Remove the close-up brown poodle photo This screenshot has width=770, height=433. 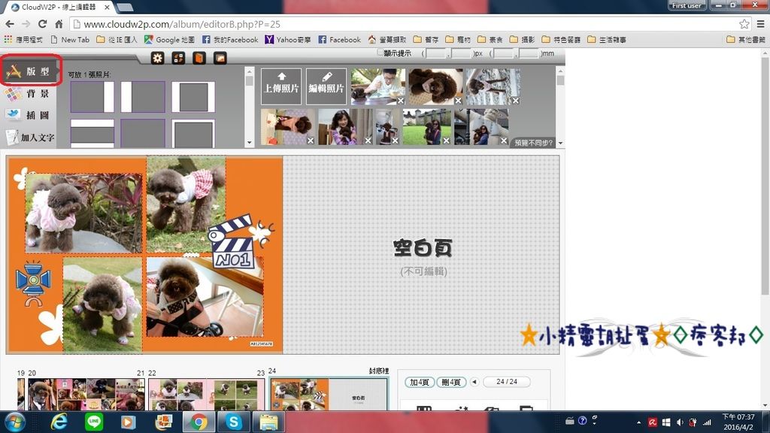pyautogui.click(x=458, y=101)
